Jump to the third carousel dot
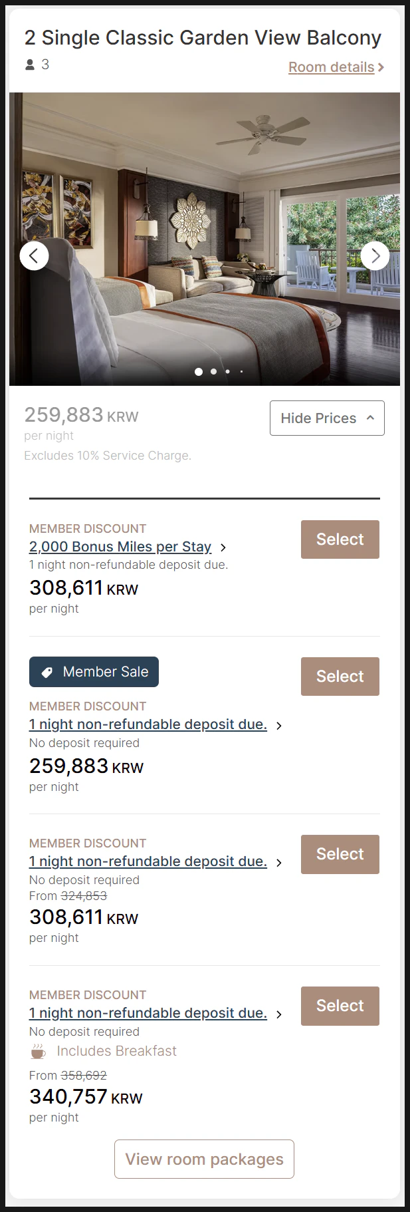The width and height of the screenshot is (410, 1212). [x=227, y=372]
